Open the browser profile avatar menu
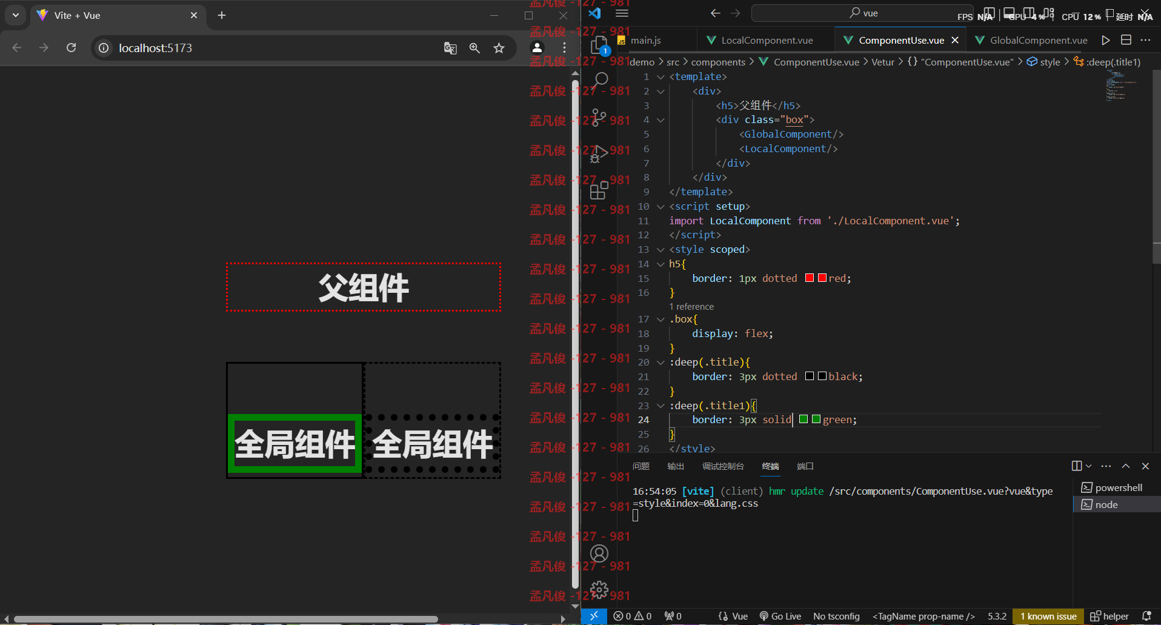Viewport: 1161px width, 625px height. click(537, 48)
